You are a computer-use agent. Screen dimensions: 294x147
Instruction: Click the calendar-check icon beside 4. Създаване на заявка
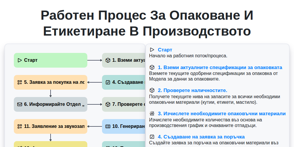pyautogui.click(x=152, y=137)
